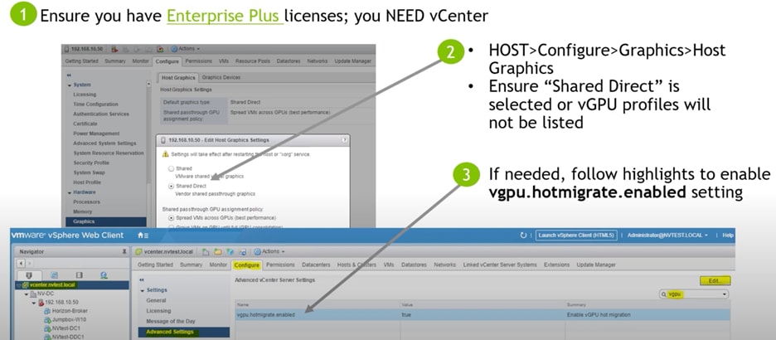Open Licensing under host System section
Viewport: 776px width, 340px height.
tap(85, 94)
